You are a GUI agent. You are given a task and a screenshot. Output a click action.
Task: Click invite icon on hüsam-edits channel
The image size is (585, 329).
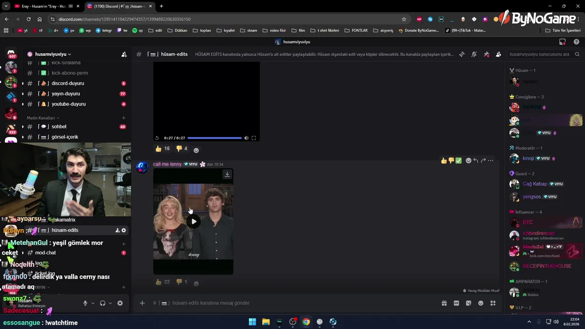(x=117, y=230)
